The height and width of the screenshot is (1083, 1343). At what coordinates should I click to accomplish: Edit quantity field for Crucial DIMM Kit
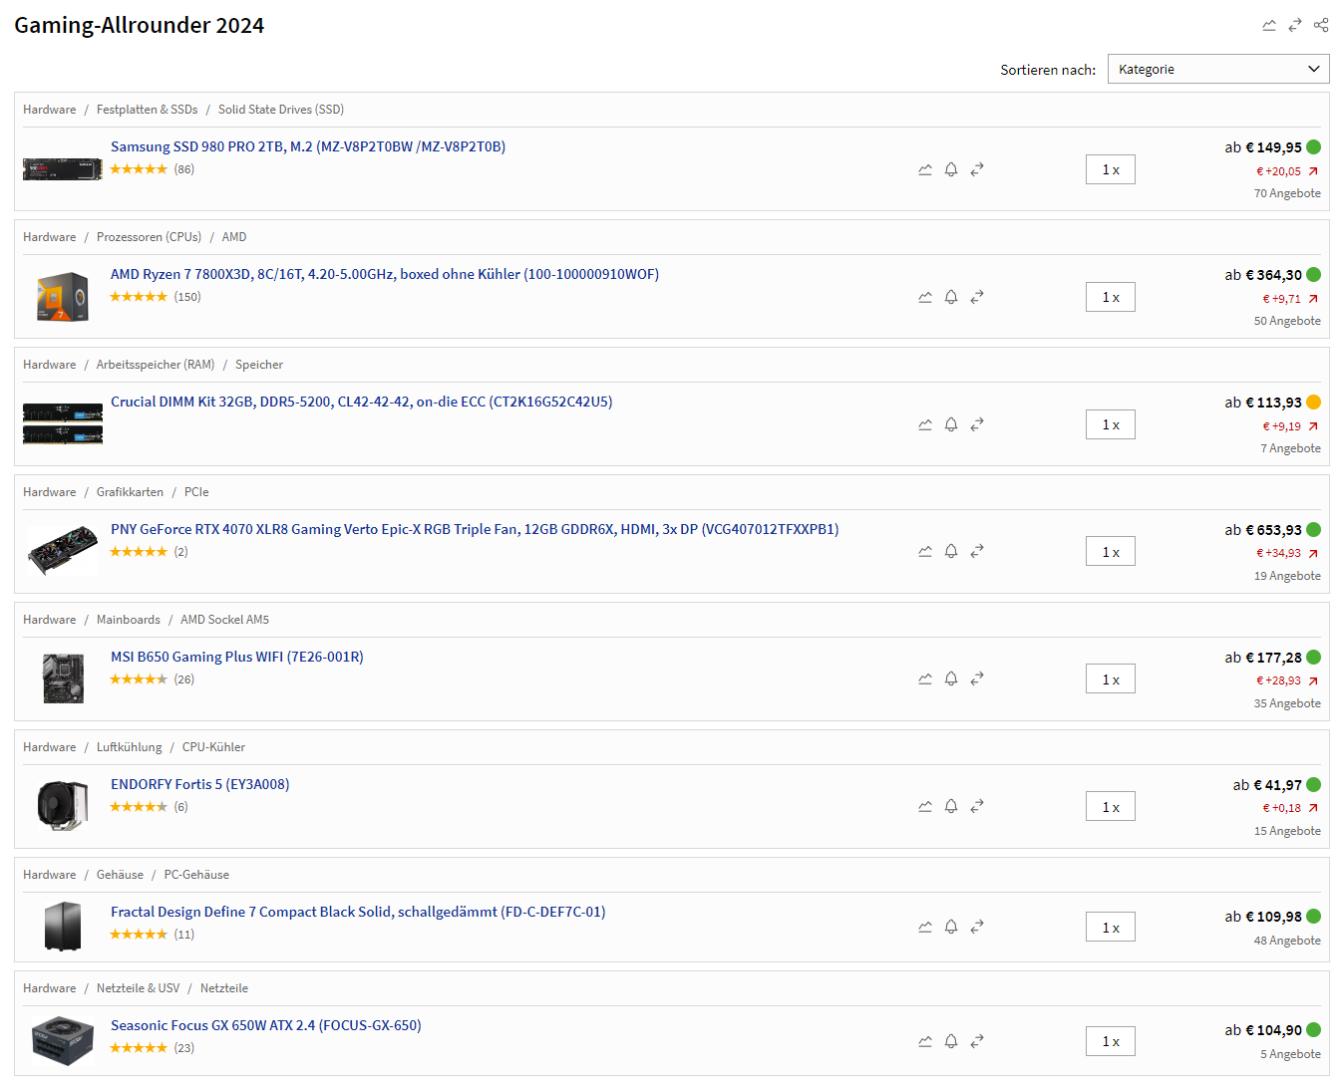coord(1111,424)
